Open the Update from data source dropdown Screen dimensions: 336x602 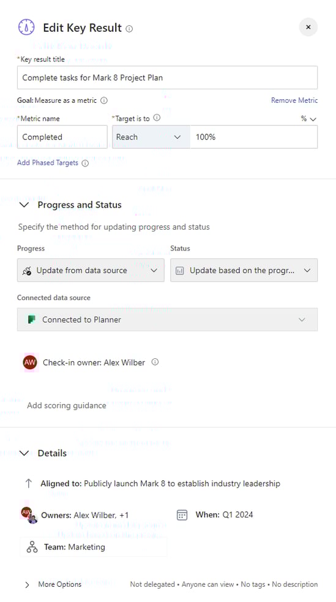click(x=91, y=270)
